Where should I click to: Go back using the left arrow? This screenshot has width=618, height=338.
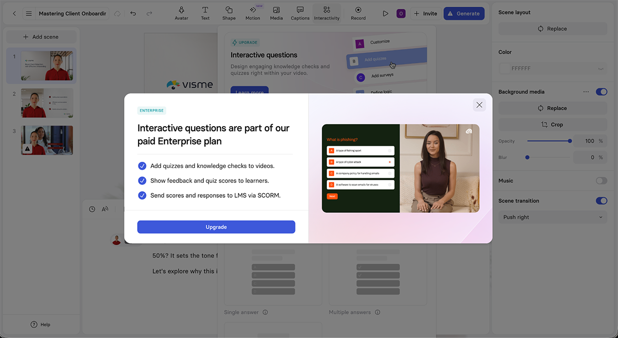click(x=14, y=13)
